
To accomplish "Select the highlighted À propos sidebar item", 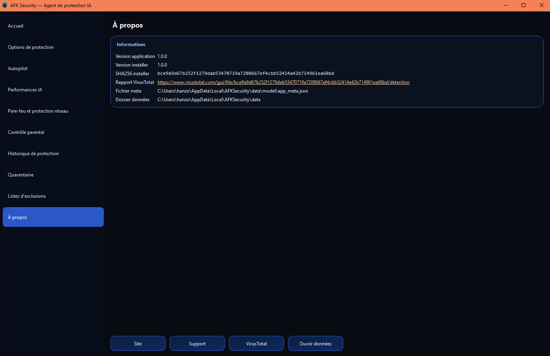I will [53, 217].
